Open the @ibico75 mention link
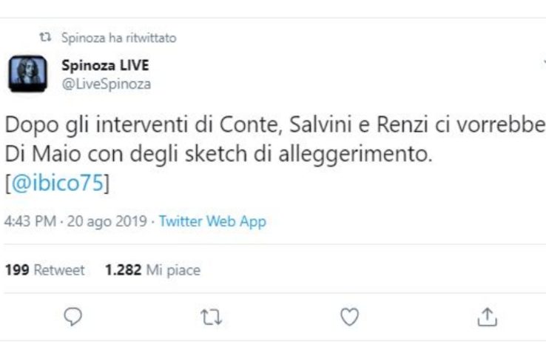The width and height of the screenshot is (546, 342). 57,184
